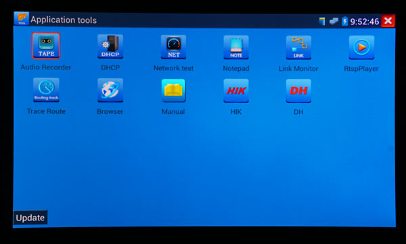Click the Application tools title text
Viewport: 406px width, 244px height.
click(64, 20)
